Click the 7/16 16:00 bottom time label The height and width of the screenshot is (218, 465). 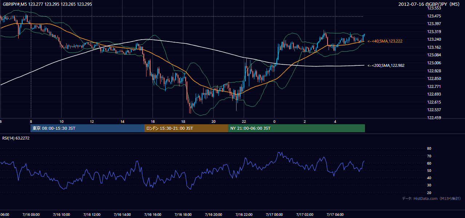click(152, 214)
